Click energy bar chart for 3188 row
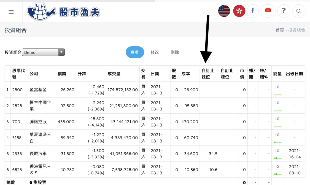 [x=278, y=142]
